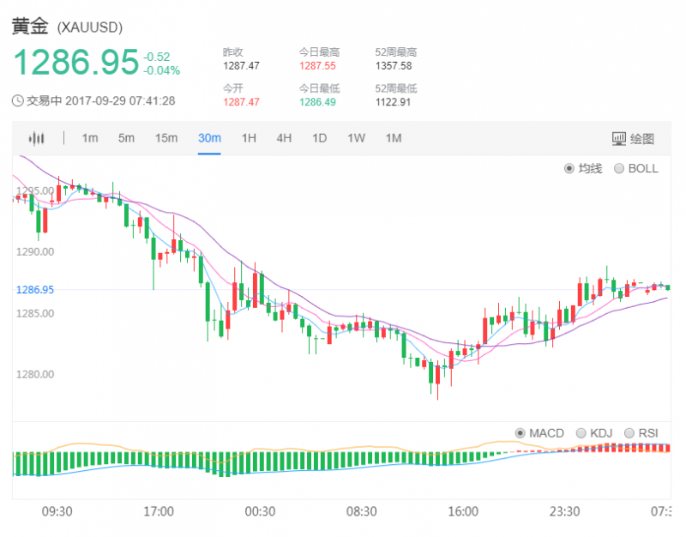Switch to the 1W weekly chart
The width and height of the screenshot is (686, 537).
356,138
